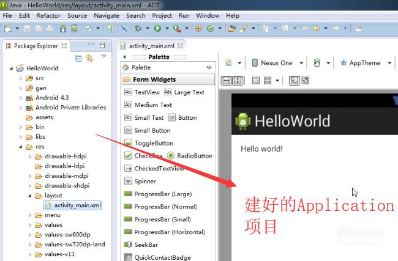
Task: Open the screen orientation dropdown arrow
Action: tap(328, 63)
